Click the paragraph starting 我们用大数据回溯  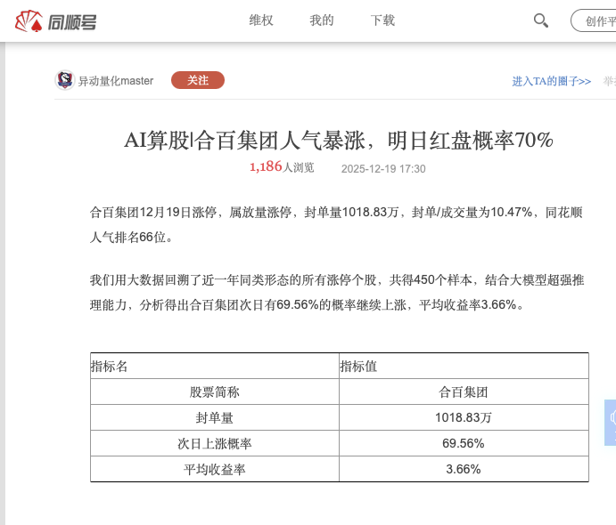[337, 293]
